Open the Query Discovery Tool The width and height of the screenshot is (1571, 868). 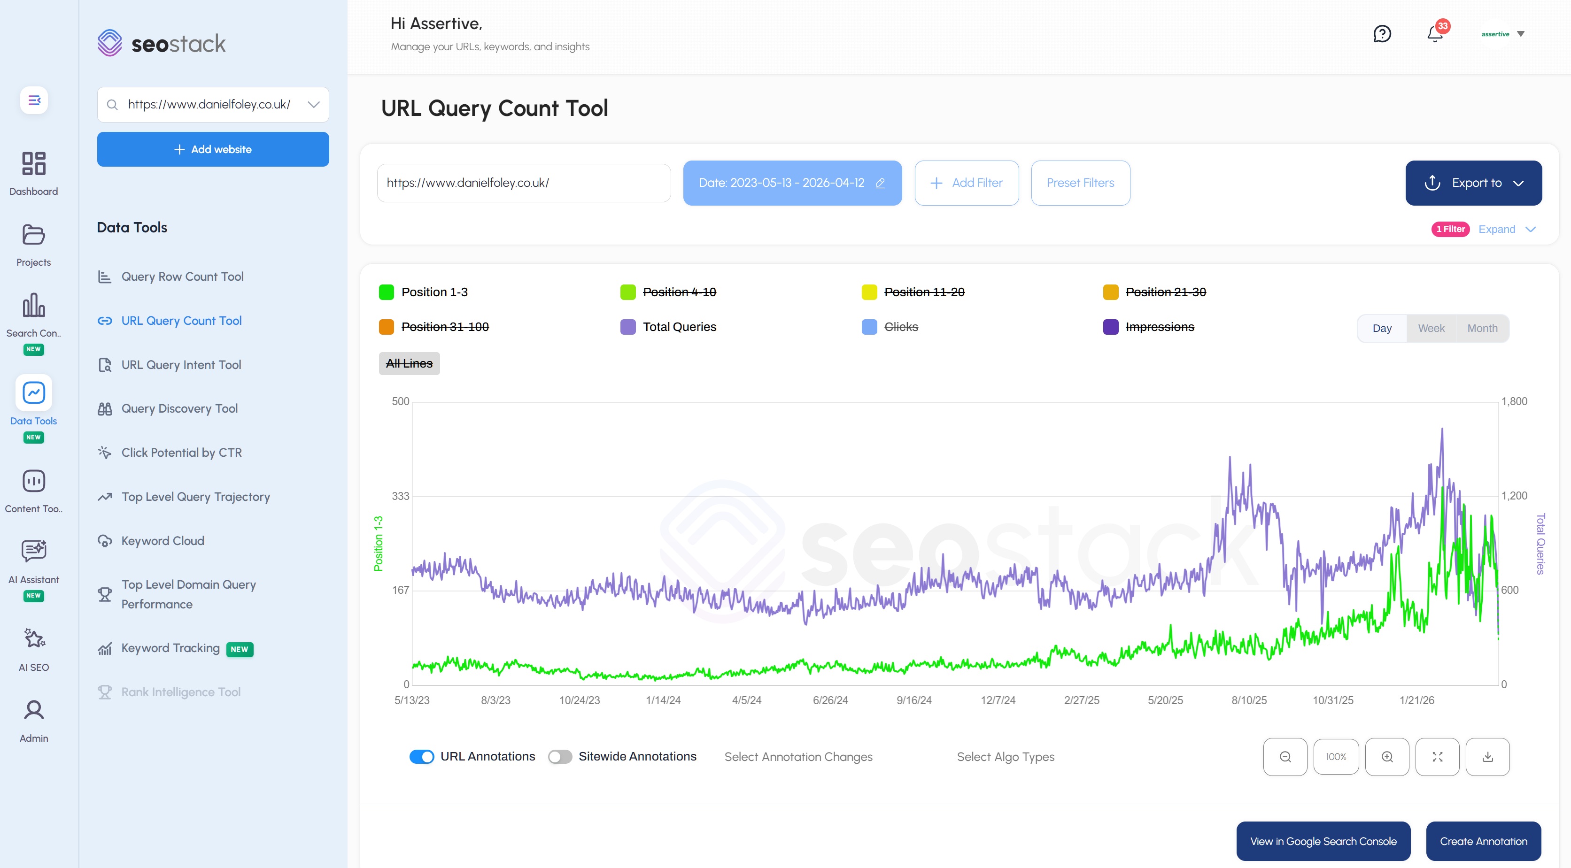(179, 408)
